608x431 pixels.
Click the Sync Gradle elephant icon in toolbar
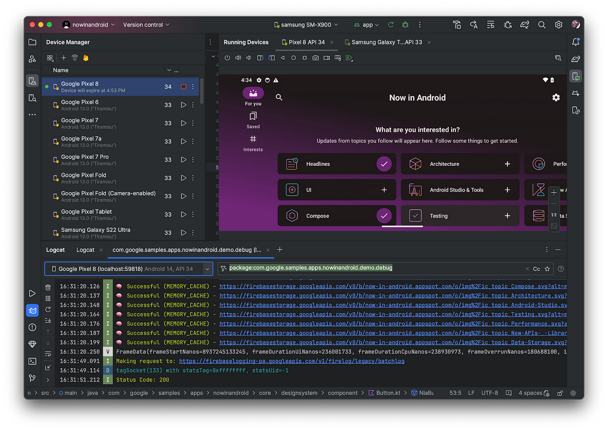coord(525,25)
